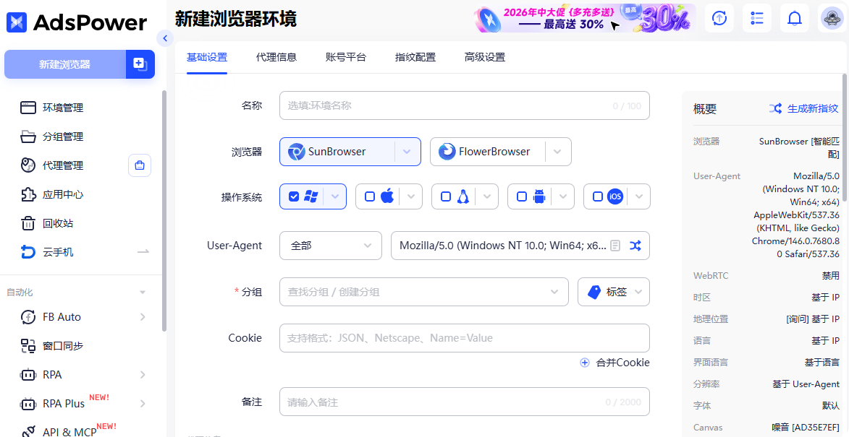Open the iOS version dropdown arrow
Image resolution: width=849 pixels, height=437 pixels.
(639, 196)
